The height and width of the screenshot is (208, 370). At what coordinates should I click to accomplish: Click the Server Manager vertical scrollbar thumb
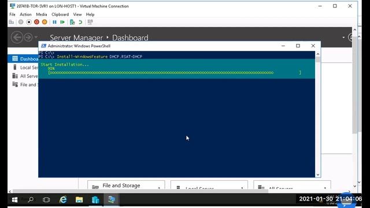point(355,85)
